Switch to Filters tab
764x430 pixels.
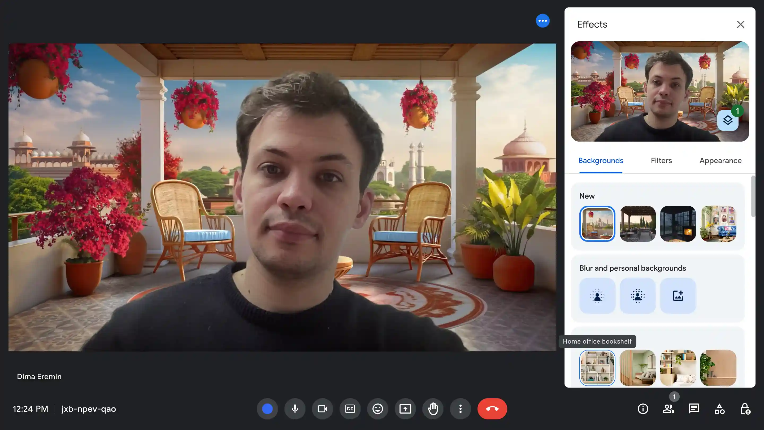click(x=661, y=161)
